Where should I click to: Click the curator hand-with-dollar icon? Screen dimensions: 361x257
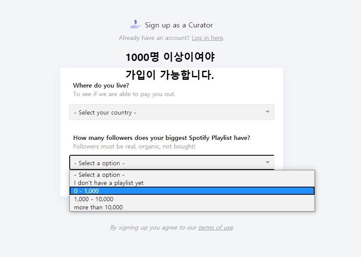tap(135, 24)
